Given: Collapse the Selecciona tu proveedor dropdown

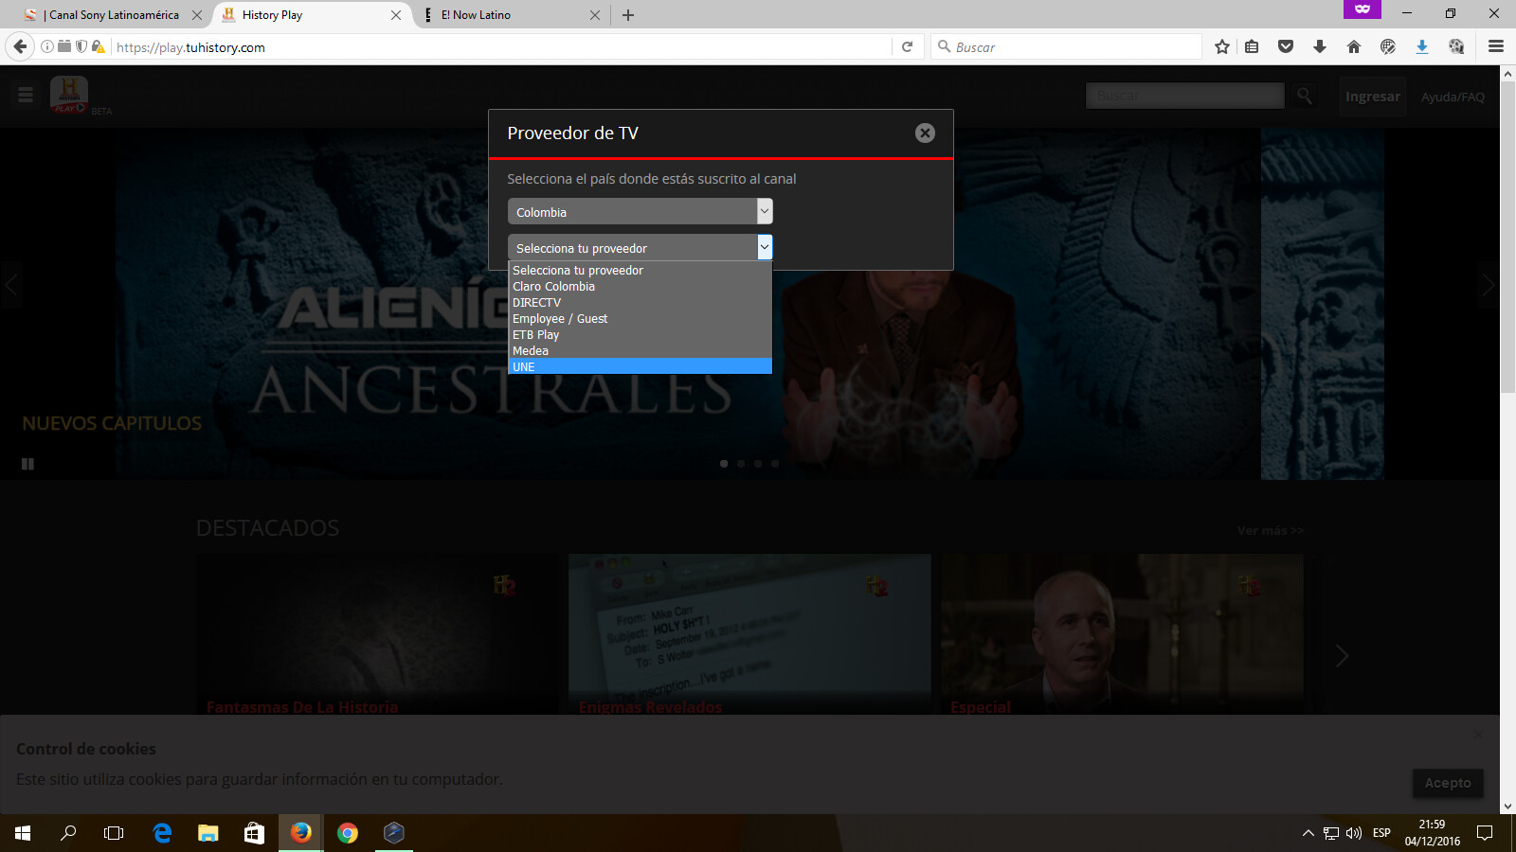Looking at the screenshot, I should click(641, 247).
